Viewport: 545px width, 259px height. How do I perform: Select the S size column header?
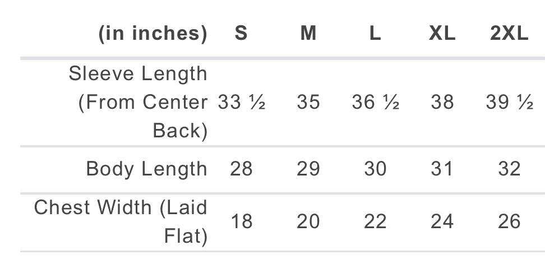(241, 34)
